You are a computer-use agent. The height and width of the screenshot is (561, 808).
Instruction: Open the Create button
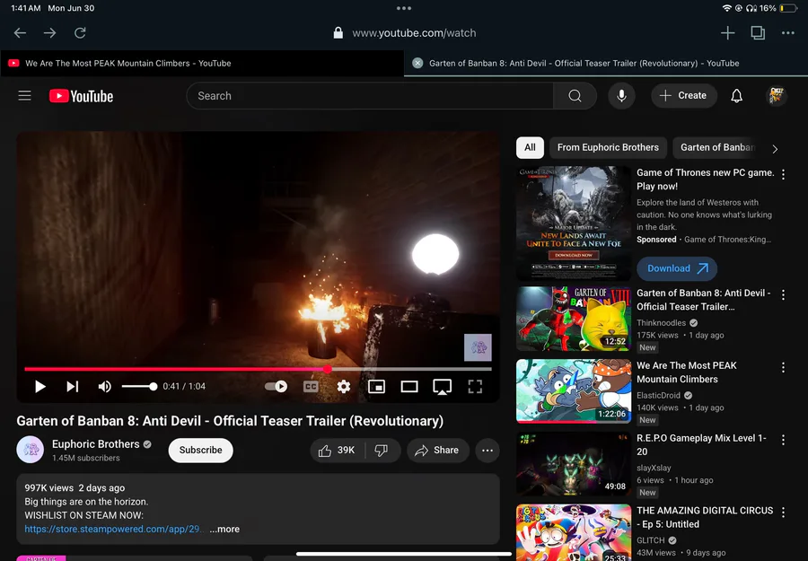pyautogui.click(x=684, y=96)
